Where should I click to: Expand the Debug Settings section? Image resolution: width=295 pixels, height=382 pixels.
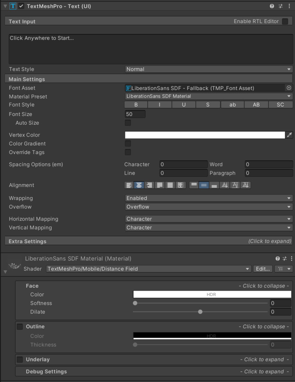pos(153,372)
